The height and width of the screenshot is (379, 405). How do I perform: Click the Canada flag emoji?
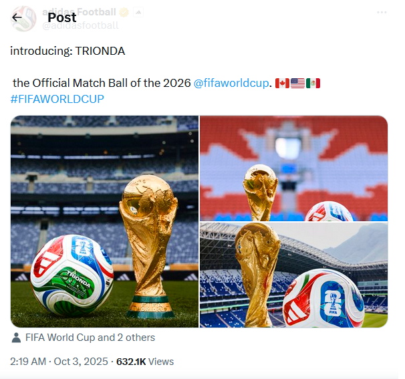282,84
